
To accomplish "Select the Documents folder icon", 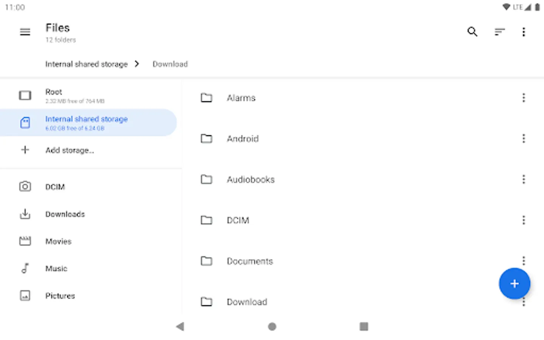I will pyautogui.click(x=206, y=261).
